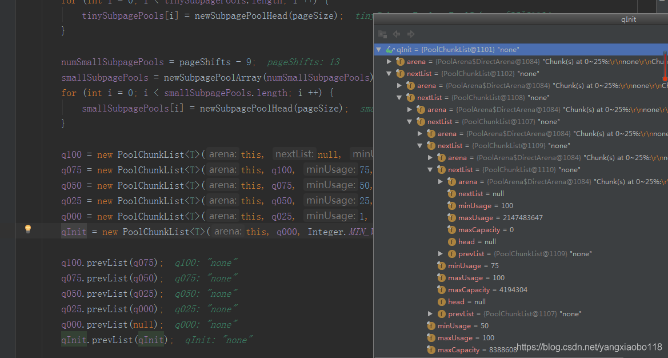Click field icon of nextList PoolChunkList@1109
Image resolution: width=668 pixels, height=358 pixels.
(x=431, y=146)
